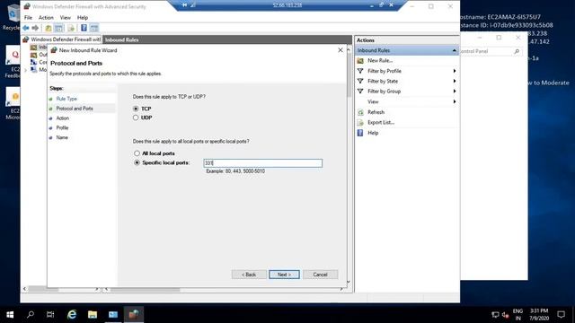Open File Explorer from taskbar
Screen dimensions: 575x323
(x=93, y=314)
